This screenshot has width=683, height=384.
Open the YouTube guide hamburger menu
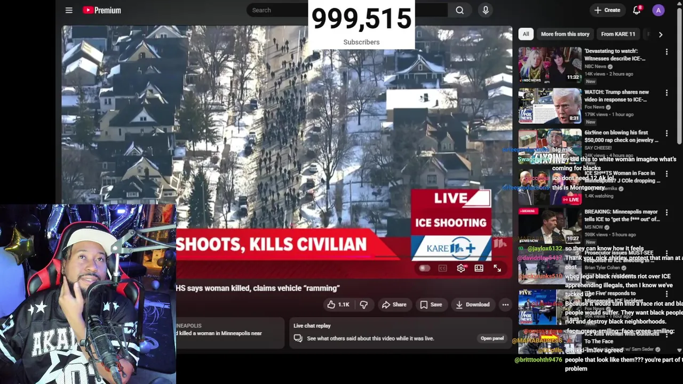click(69, 10)
